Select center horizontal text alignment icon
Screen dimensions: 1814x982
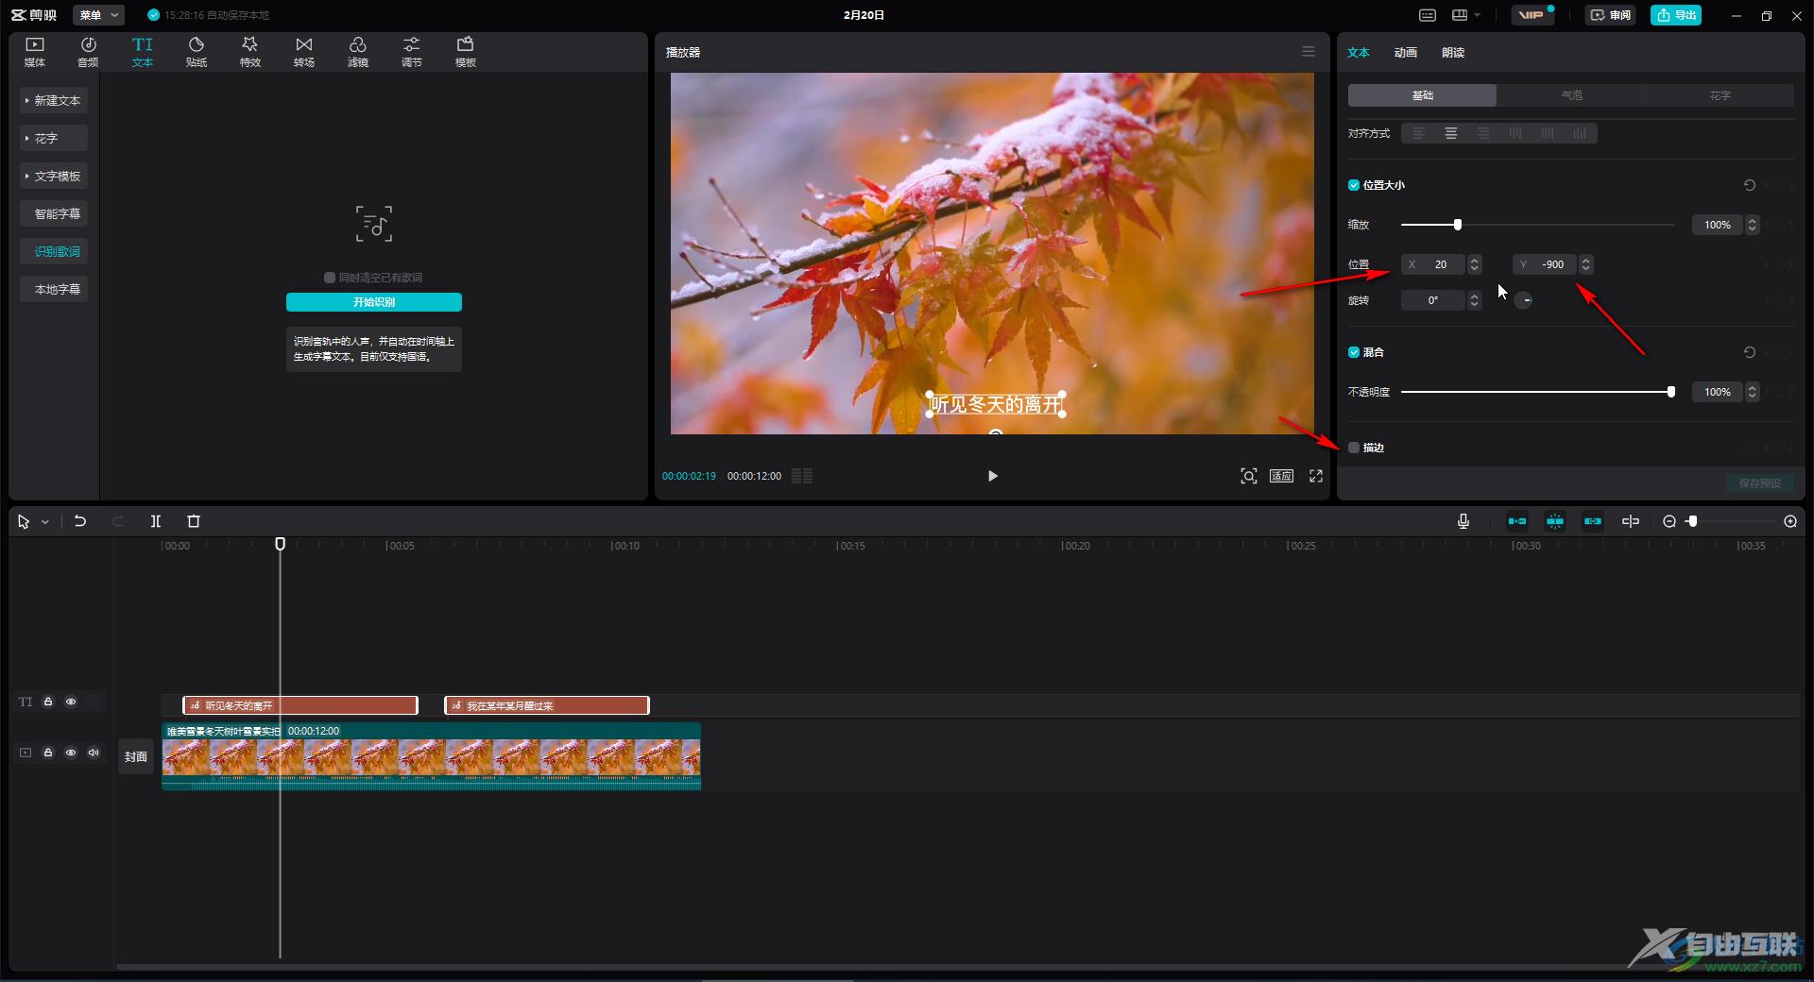pyautogui.click(x=1451, y=133)
